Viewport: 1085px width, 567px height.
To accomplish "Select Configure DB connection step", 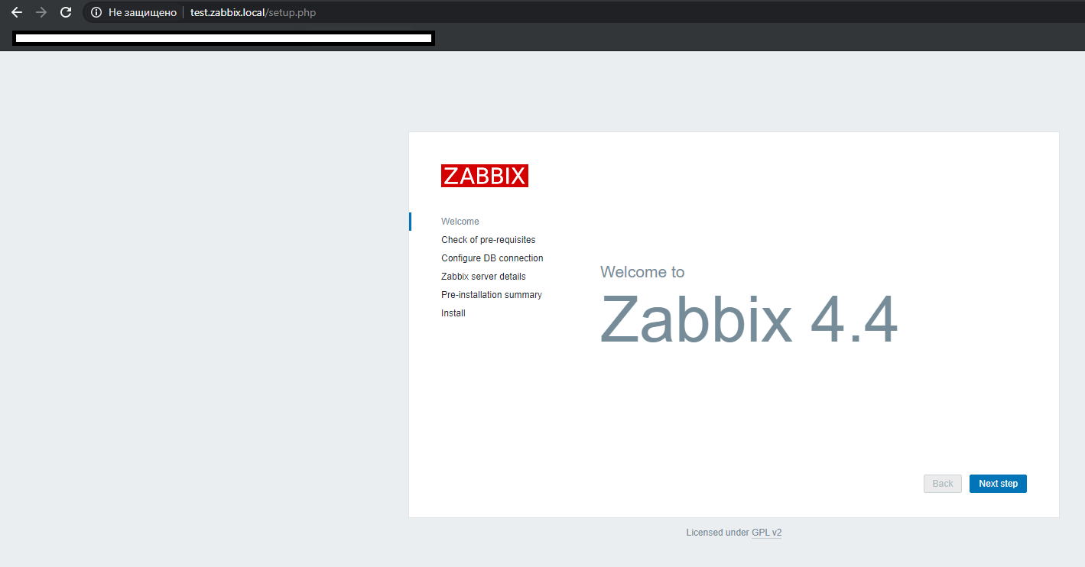I will (492, 258).
